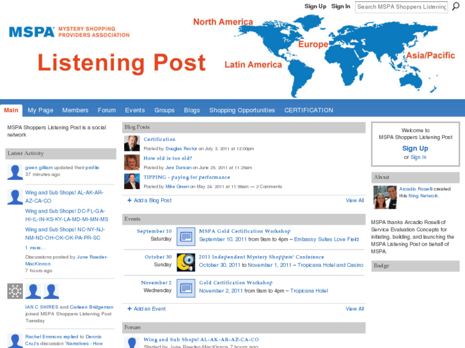
Task: Click Tropicana Hotel and Casino link
Action: pos(331,265)
